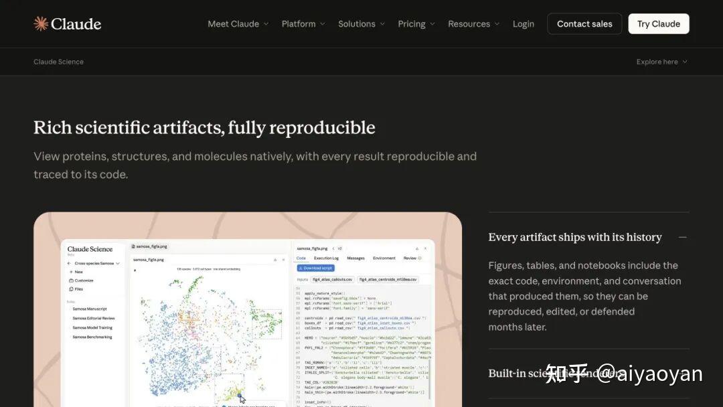Close the samosa_fig1a.png figure panel

(x=284, y=260)
